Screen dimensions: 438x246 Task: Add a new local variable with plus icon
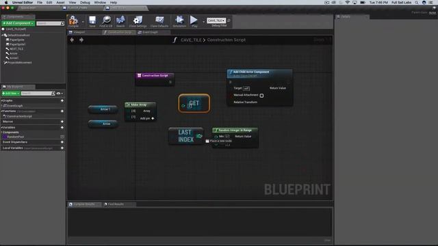(x=62, y=148)
